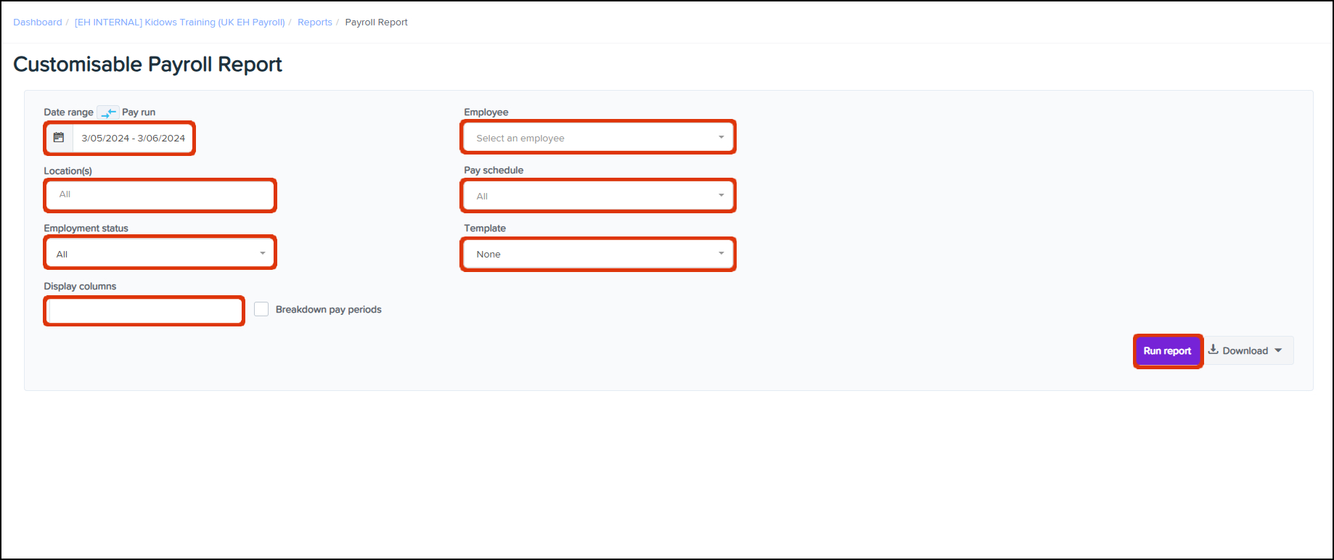The height and width of the screenshot is (560, 1334).
Task: Click the calendar icon beside the date range
Action: 59,138
